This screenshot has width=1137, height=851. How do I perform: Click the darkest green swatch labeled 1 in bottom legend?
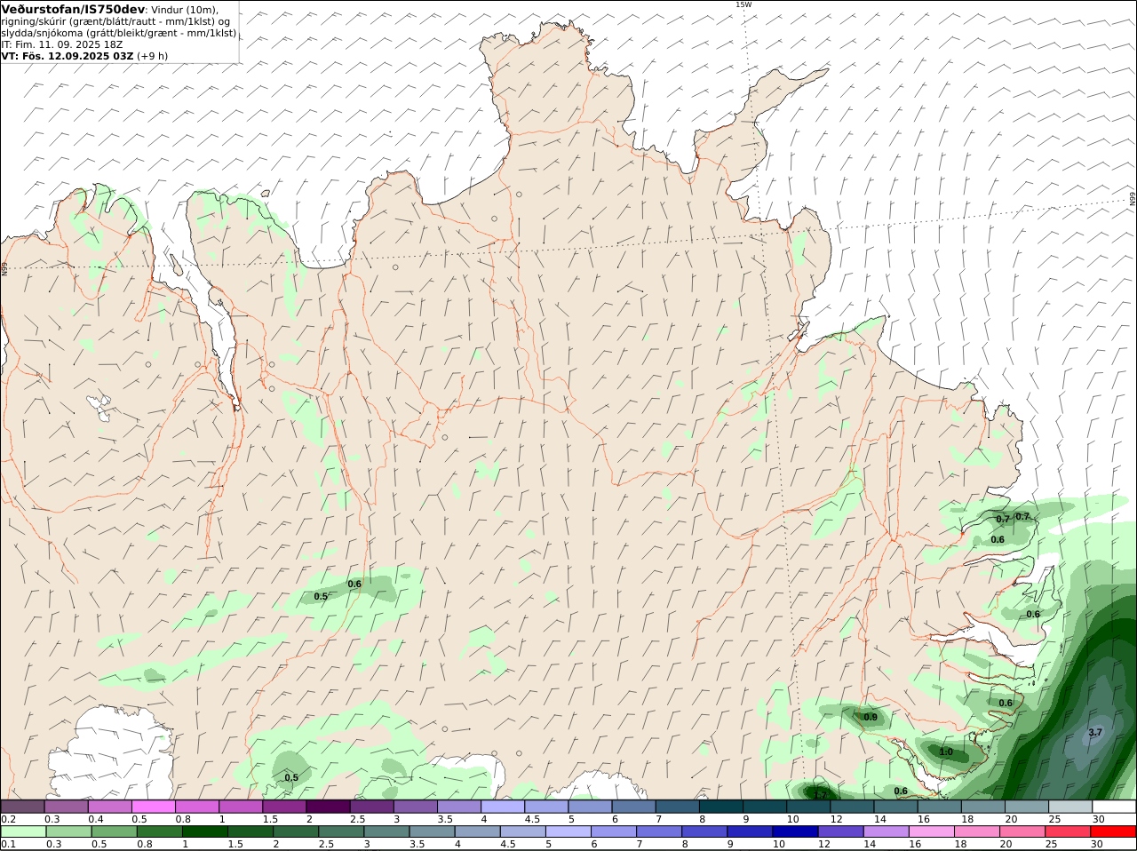(x=204, y=832)
